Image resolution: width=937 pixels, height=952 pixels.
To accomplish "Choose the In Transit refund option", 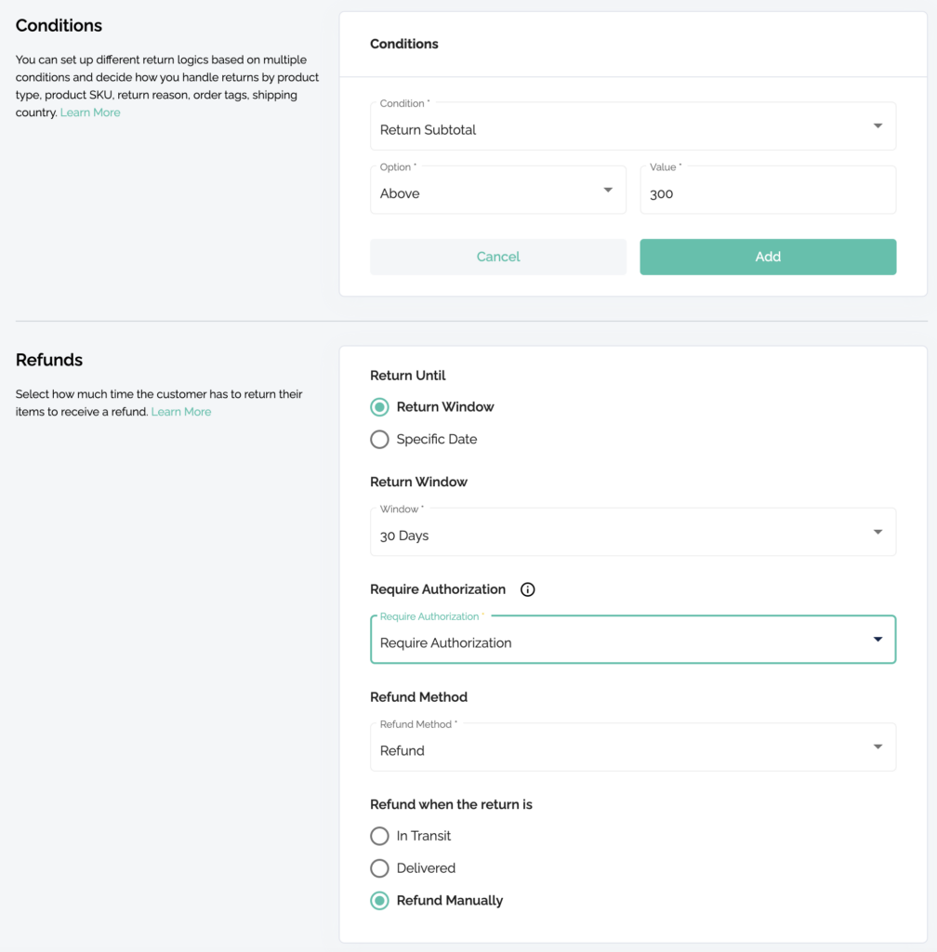I will (379, 836).
